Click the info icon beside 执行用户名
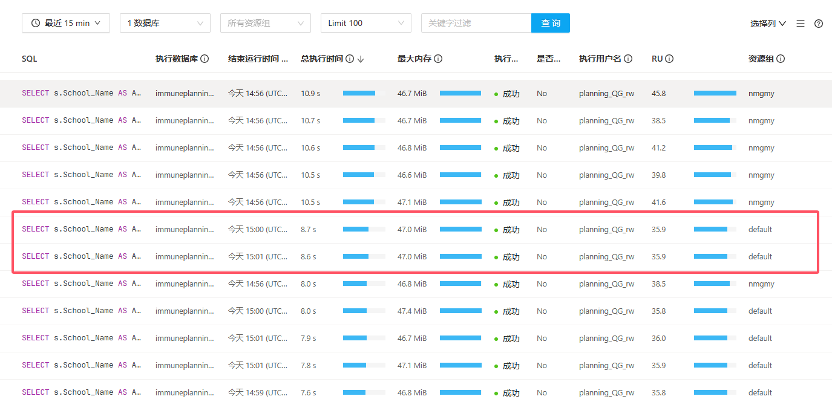Viewport: 832px width, 402px height. click(628, 59)
